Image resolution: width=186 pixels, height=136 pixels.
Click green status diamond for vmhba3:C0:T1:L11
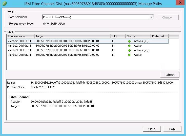pyautogui.click(x=129, y=50)
